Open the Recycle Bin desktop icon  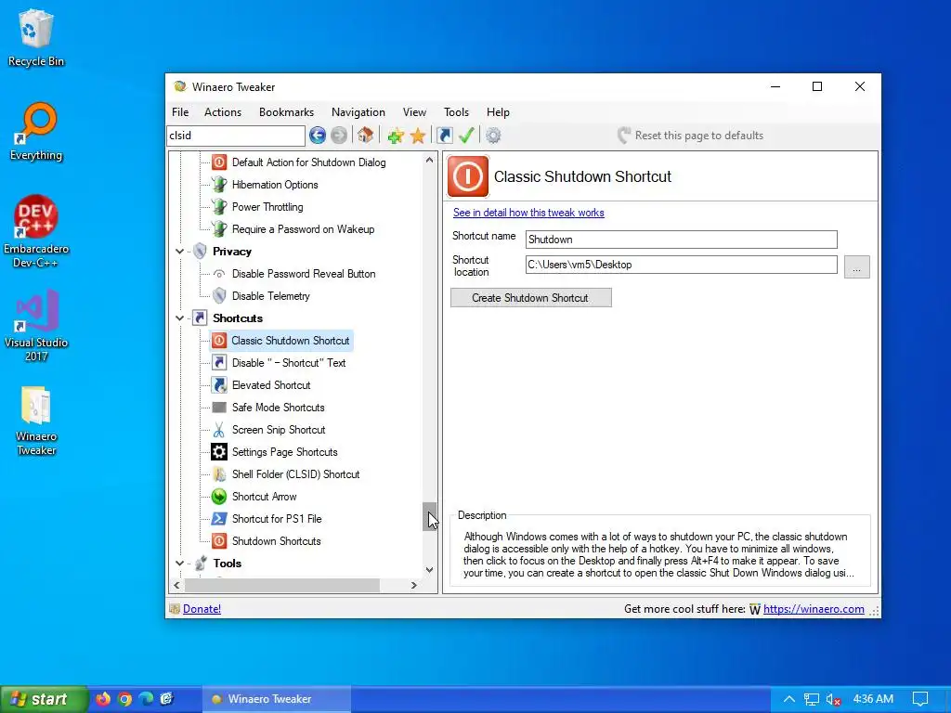(36, 37)
